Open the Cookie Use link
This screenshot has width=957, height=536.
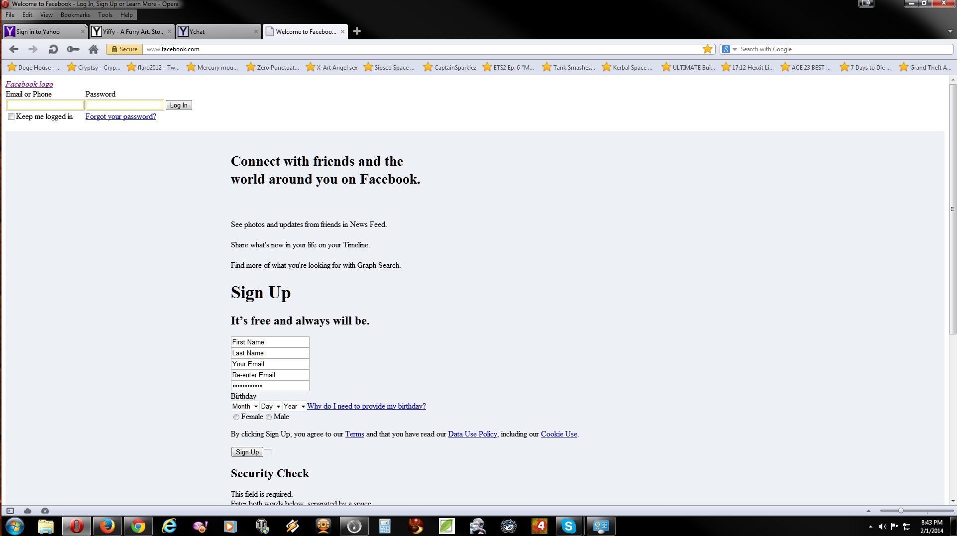[559, 434]
